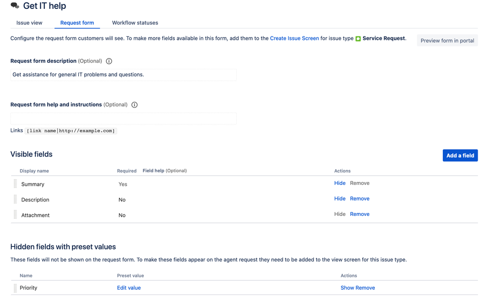The width and height of the screenshot is (492, 302).
Task: Click info icon beside help and instructions
Action: click(x=134, y=105)
